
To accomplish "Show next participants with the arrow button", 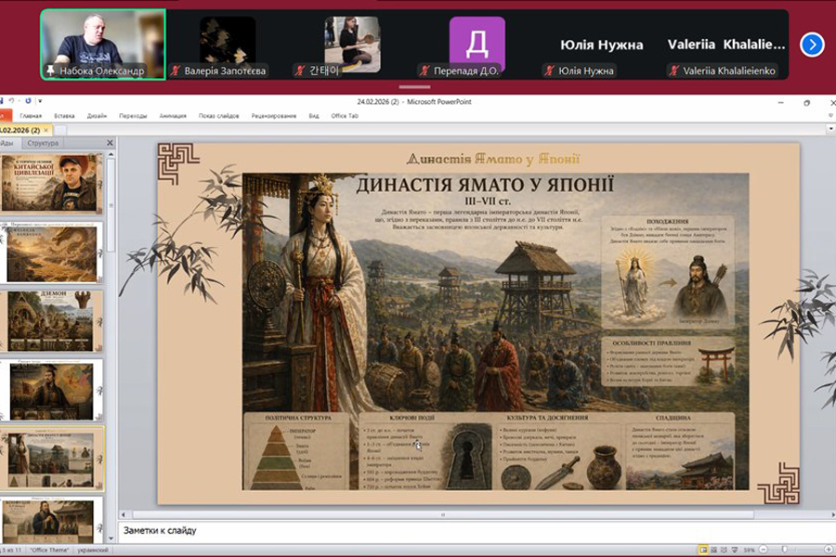I will (812, 44).
